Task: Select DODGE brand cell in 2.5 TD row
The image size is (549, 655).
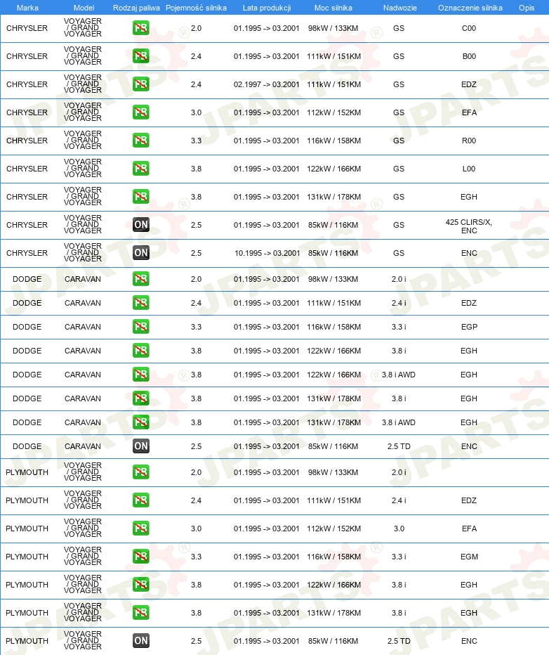Action: 27,446
